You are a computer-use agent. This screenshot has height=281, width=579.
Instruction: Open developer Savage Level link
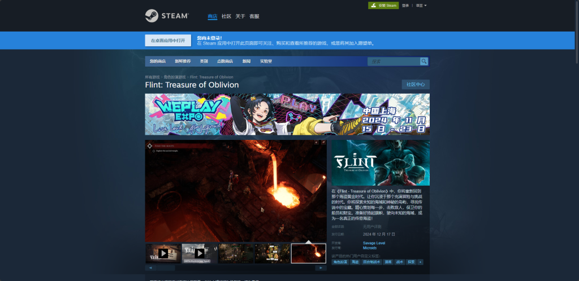pos(374,243)
